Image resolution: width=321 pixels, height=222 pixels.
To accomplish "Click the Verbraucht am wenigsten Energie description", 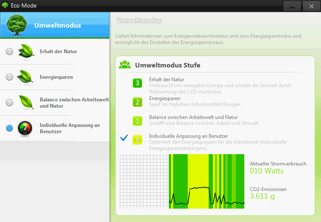I will [220, 88].
